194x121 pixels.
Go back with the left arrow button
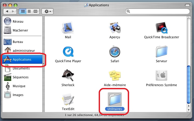(7, 11)
